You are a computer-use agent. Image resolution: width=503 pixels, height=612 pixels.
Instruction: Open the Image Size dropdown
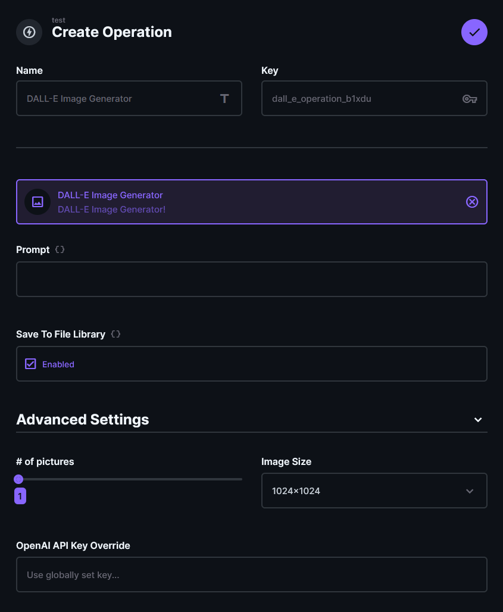coord(374,491)
